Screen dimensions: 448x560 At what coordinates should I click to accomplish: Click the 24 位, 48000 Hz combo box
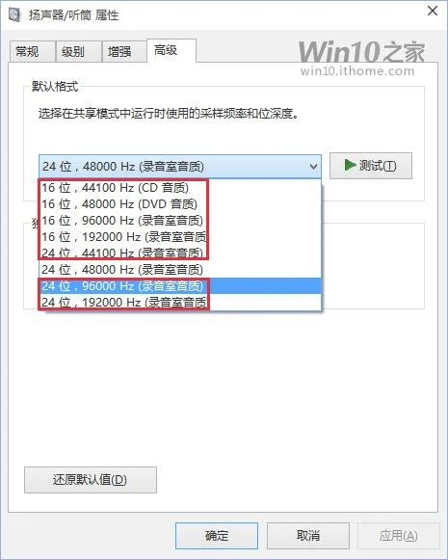pyautogui.click(x=180, y=167)
